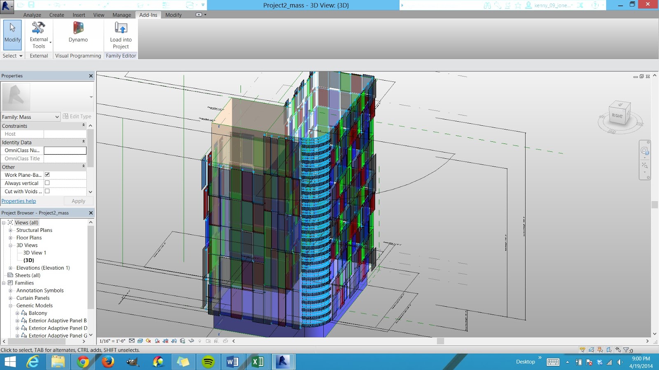Enable Always vertical constraint
The image size is (659, 370).
pyautogui.click(x=47, y=183)
